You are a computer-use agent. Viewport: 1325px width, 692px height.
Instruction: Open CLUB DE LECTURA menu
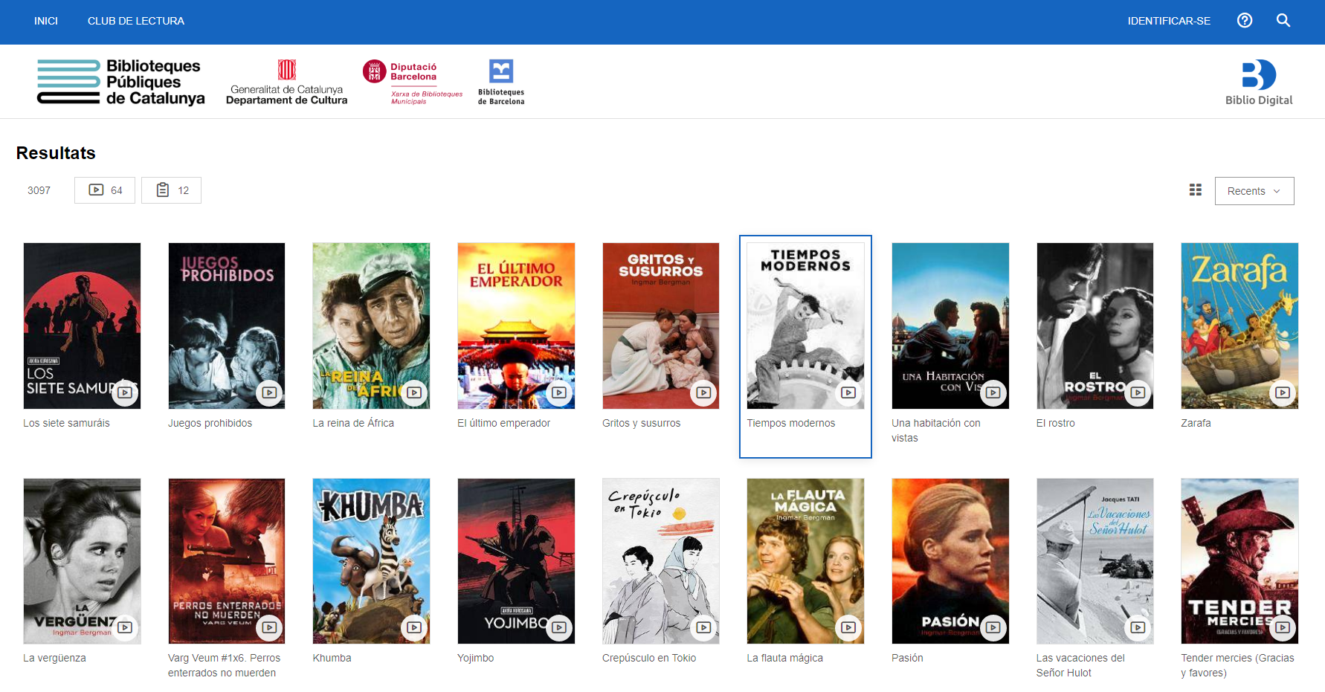point(136,21)
